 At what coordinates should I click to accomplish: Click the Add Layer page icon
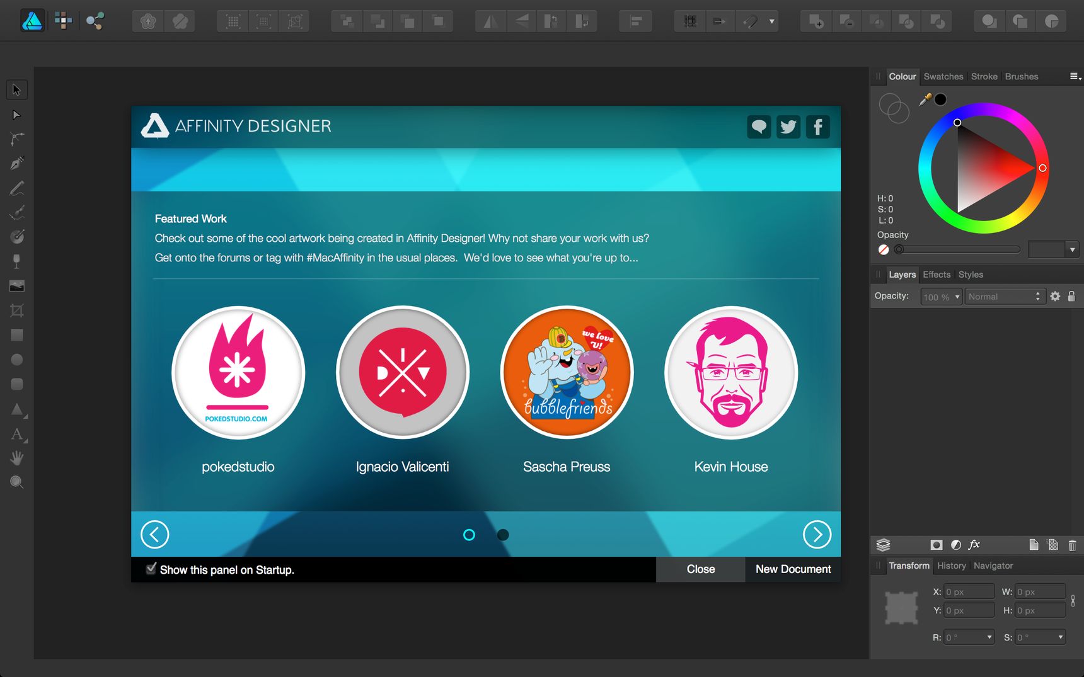click(1034, 545)
